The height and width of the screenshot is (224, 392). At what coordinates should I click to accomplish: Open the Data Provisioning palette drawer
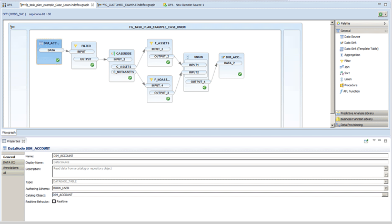(x=353, y=125)
